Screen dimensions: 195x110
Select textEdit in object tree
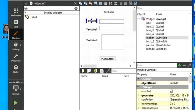(x=150, y=49)
